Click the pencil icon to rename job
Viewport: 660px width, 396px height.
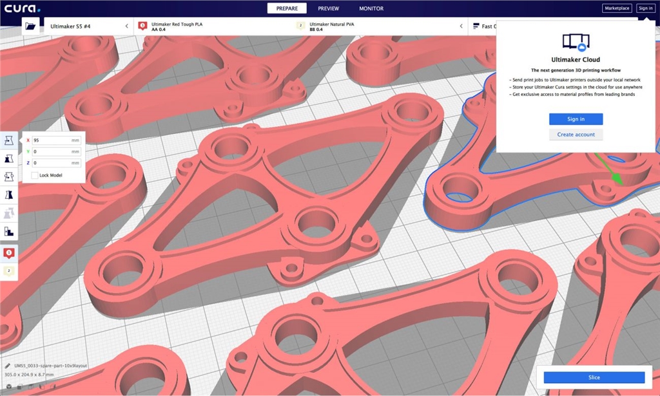tap(8, 366)
